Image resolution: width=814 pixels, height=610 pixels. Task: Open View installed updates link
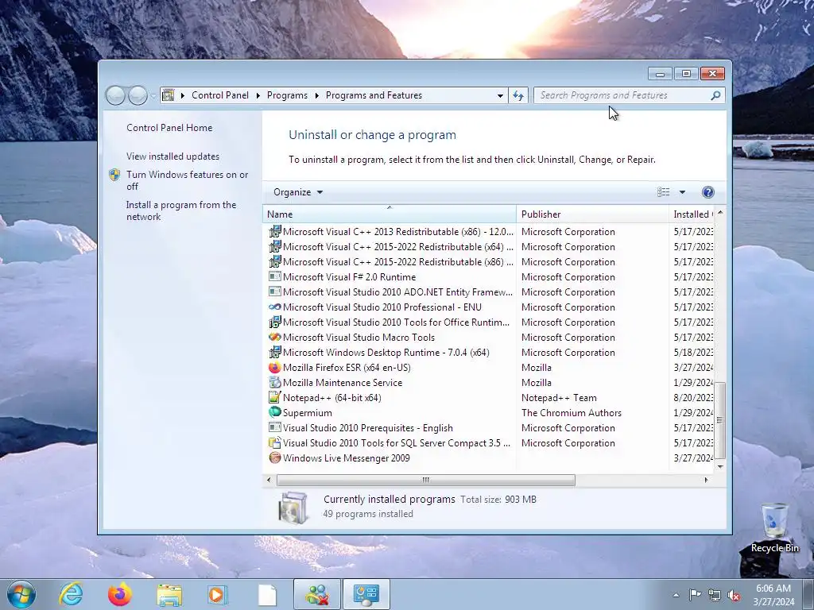pos(172,156)
